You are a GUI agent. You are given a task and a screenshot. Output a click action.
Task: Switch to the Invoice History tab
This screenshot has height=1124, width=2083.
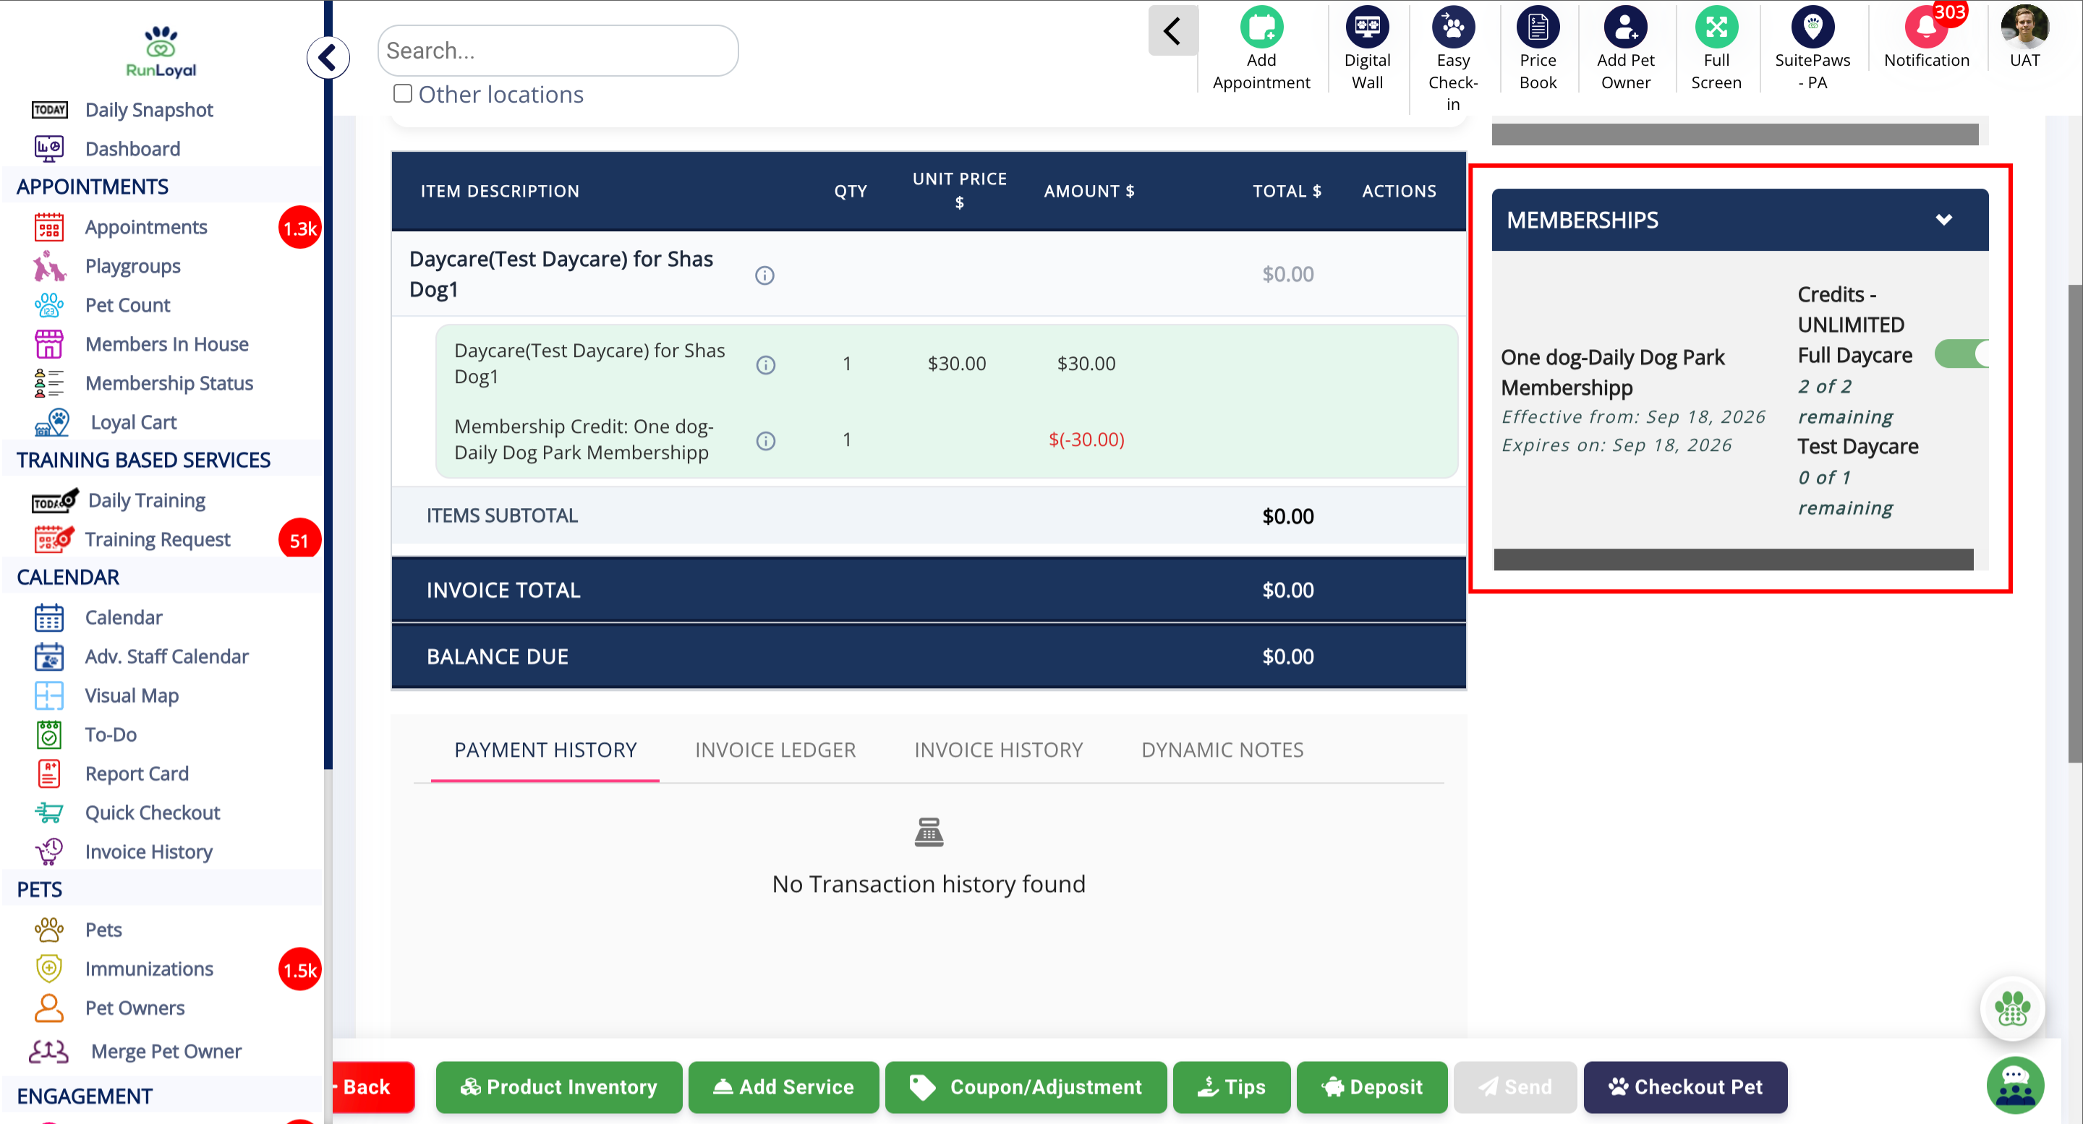(998, 750)
